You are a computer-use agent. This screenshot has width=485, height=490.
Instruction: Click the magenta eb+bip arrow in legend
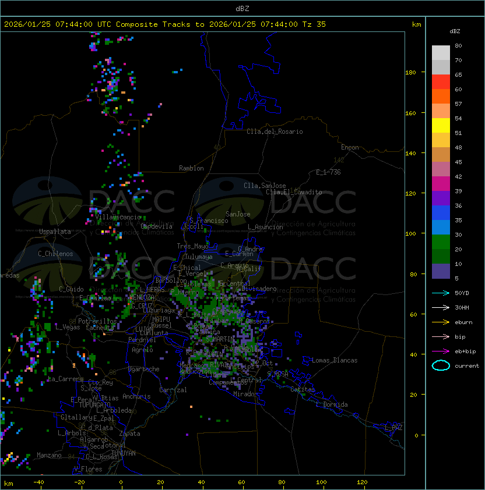click(x=441, y=351)
